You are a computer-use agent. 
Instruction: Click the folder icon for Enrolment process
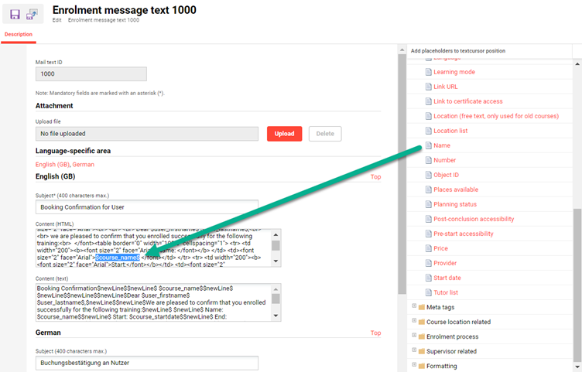[422, 336]
